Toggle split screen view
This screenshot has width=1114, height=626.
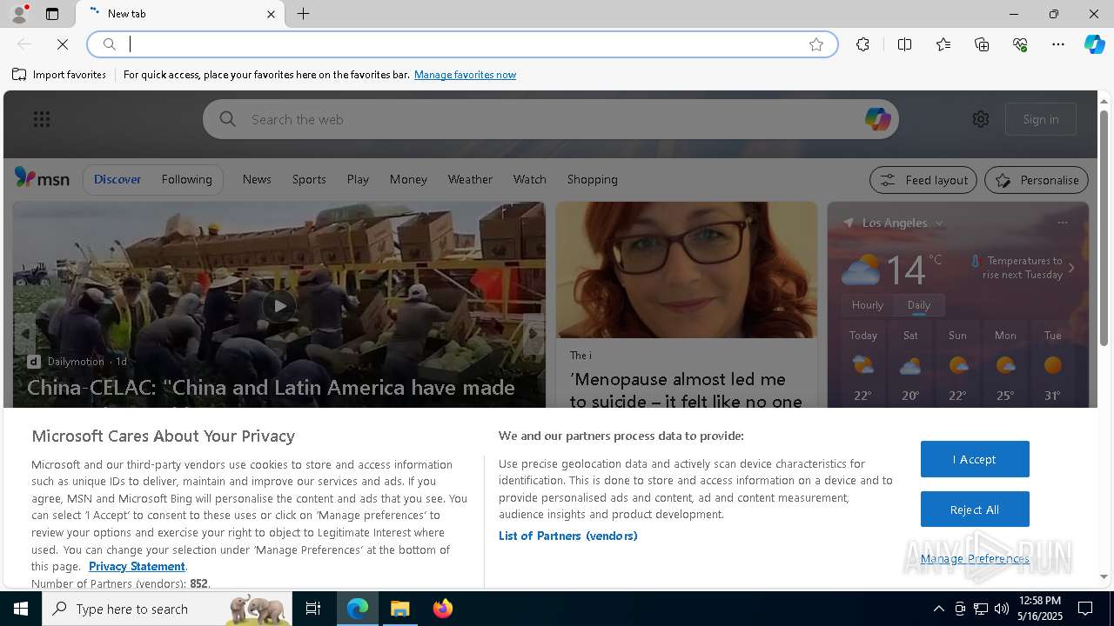tap(904, 44)
